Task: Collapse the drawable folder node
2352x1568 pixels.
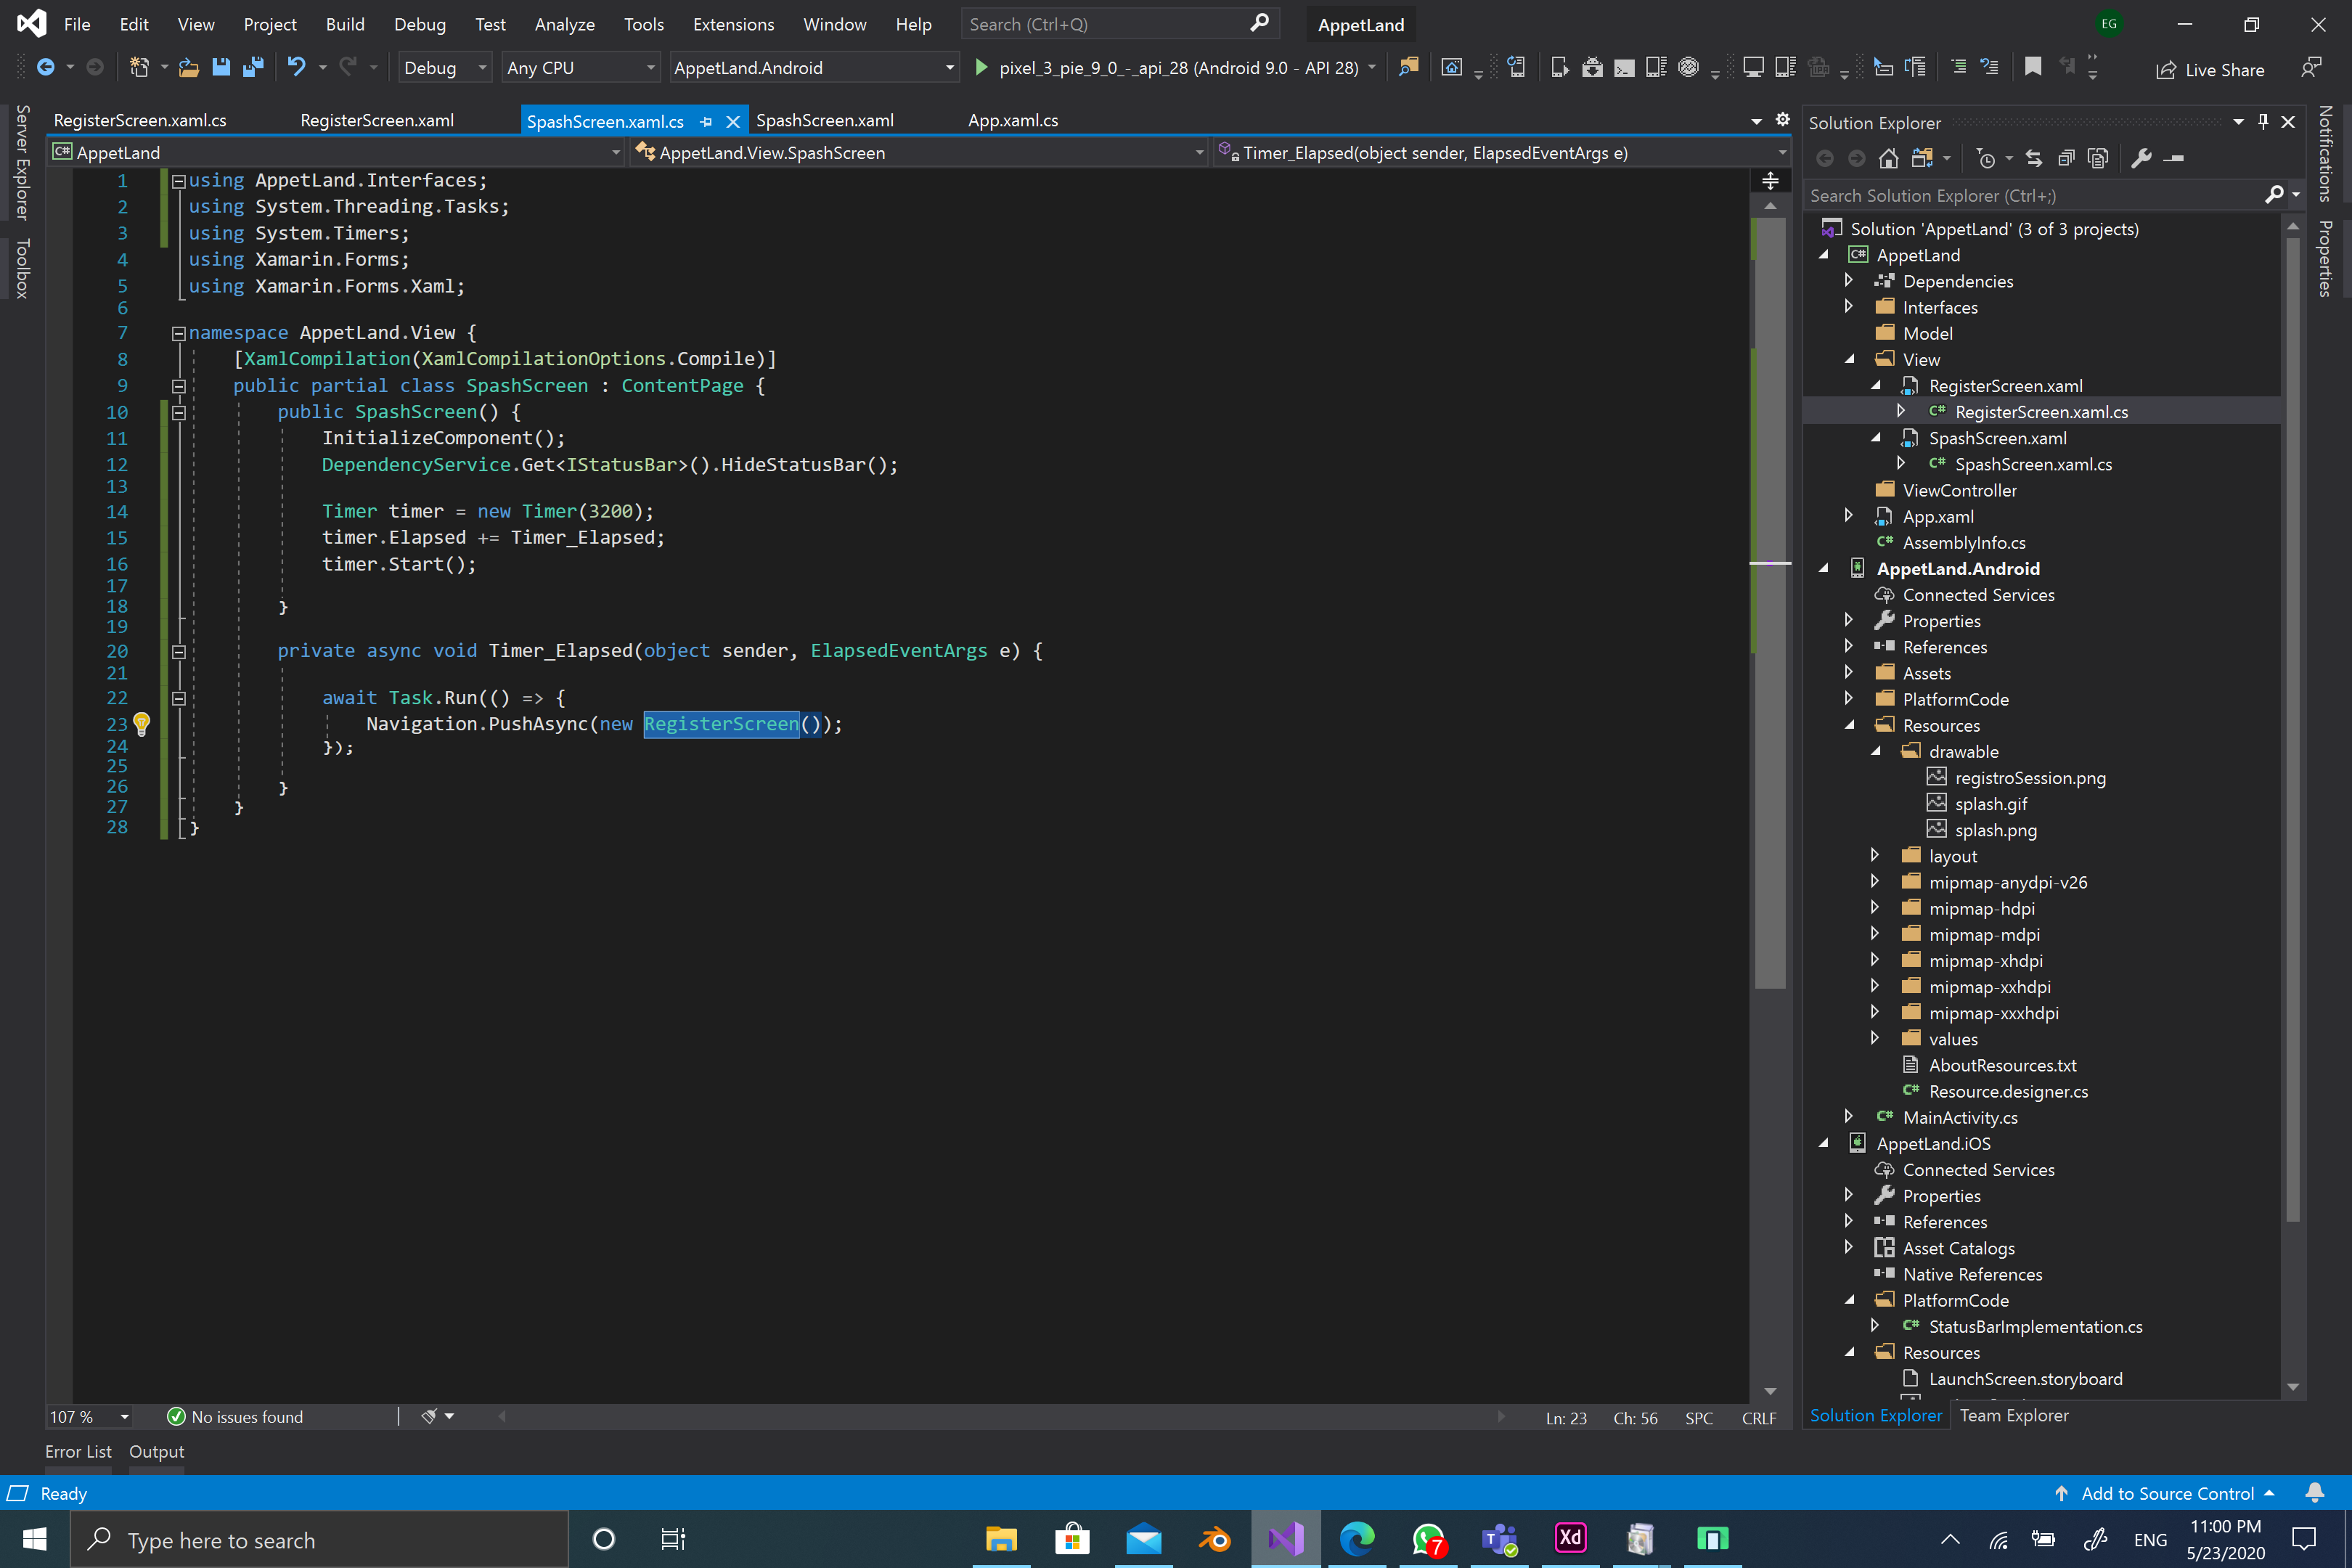Action: pos(1874,751)
